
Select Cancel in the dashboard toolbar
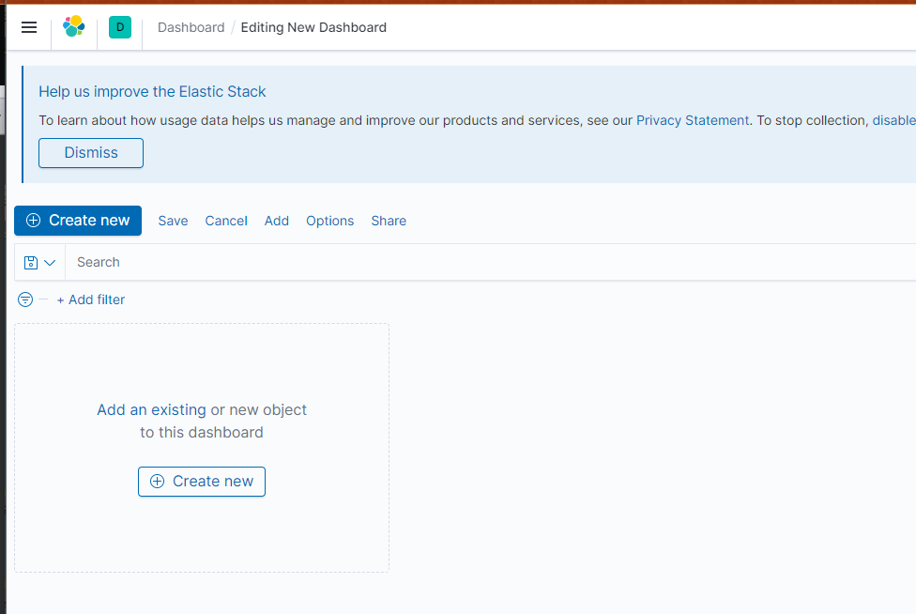coord(226,221)
